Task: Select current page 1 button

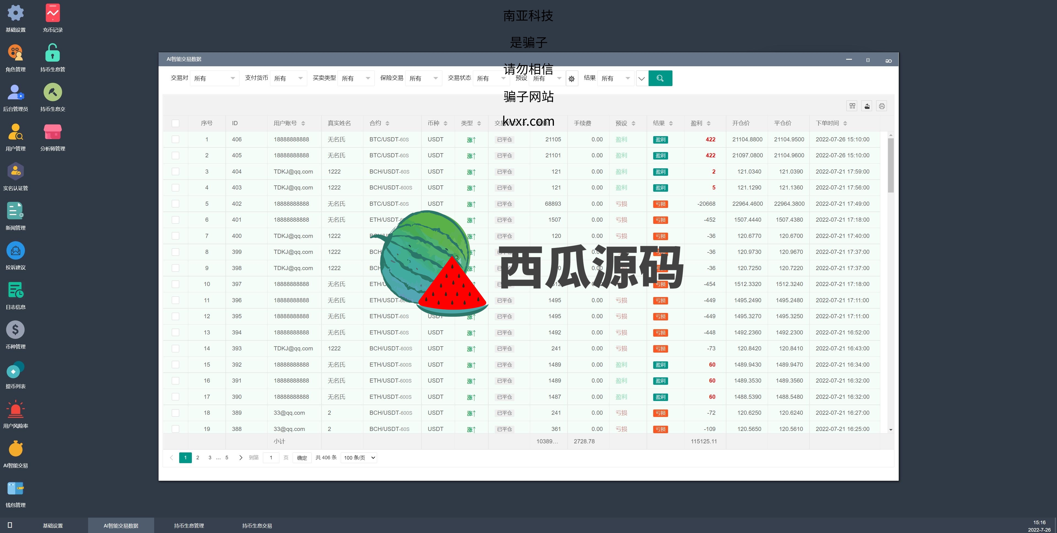Action: pos(186,458)
